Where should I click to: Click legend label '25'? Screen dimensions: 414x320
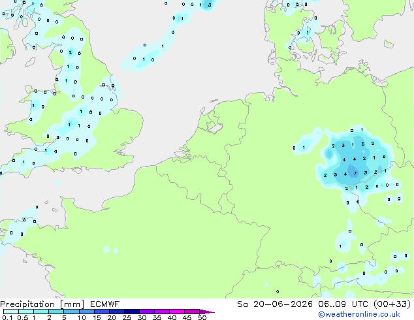[127, 317]
